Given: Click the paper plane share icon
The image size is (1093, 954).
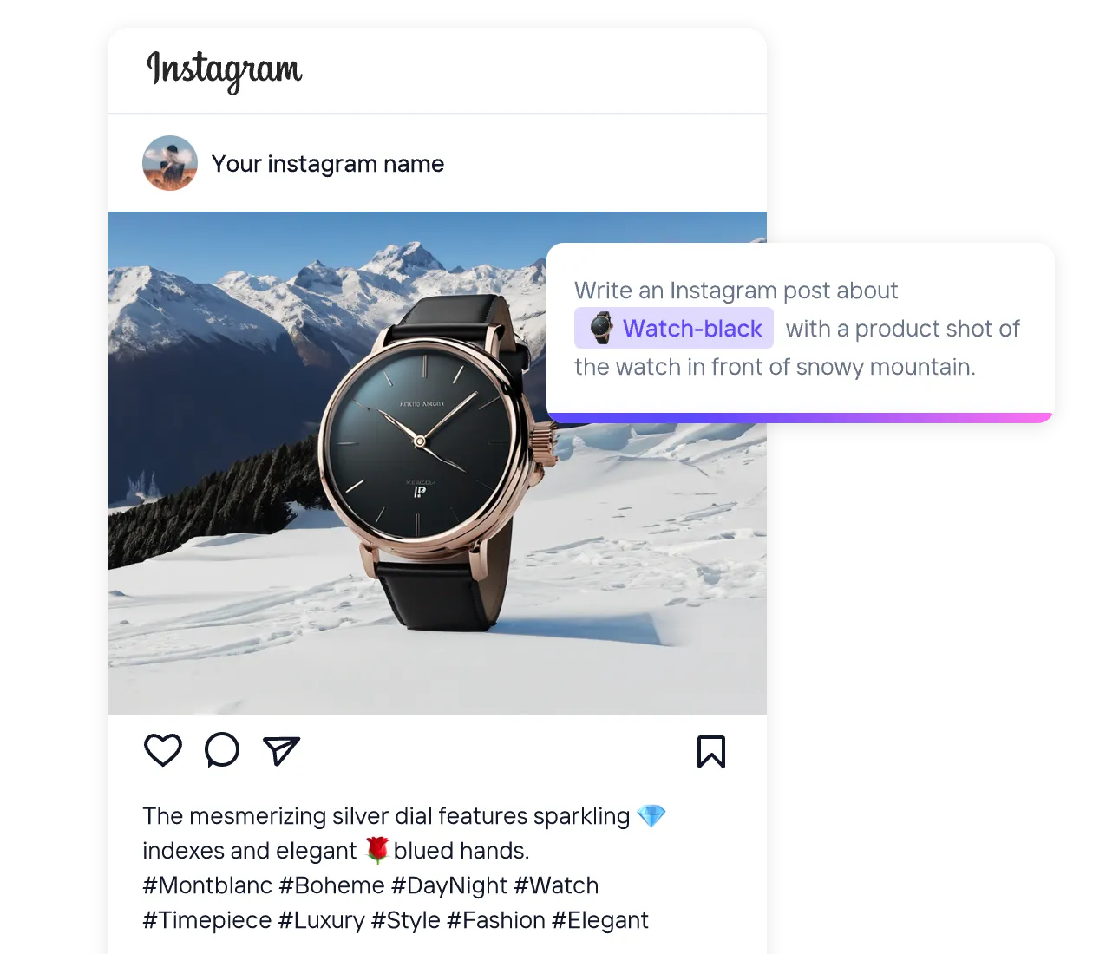Looking at the screenshot, I should click(x=281, y=750).
